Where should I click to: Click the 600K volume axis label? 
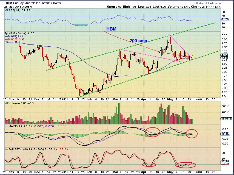[x=225, y=106]
